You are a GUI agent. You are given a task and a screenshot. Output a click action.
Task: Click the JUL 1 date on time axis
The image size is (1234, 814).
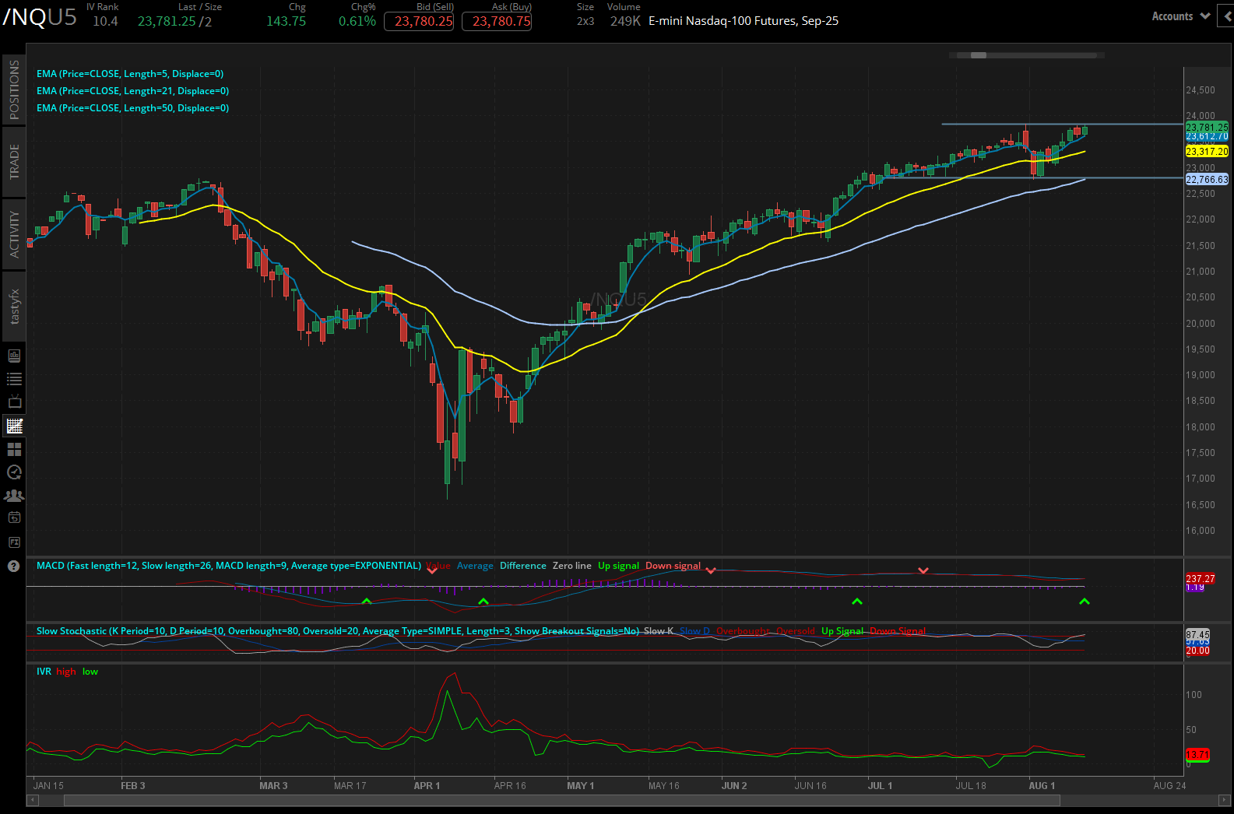click(x=880, y=786)
